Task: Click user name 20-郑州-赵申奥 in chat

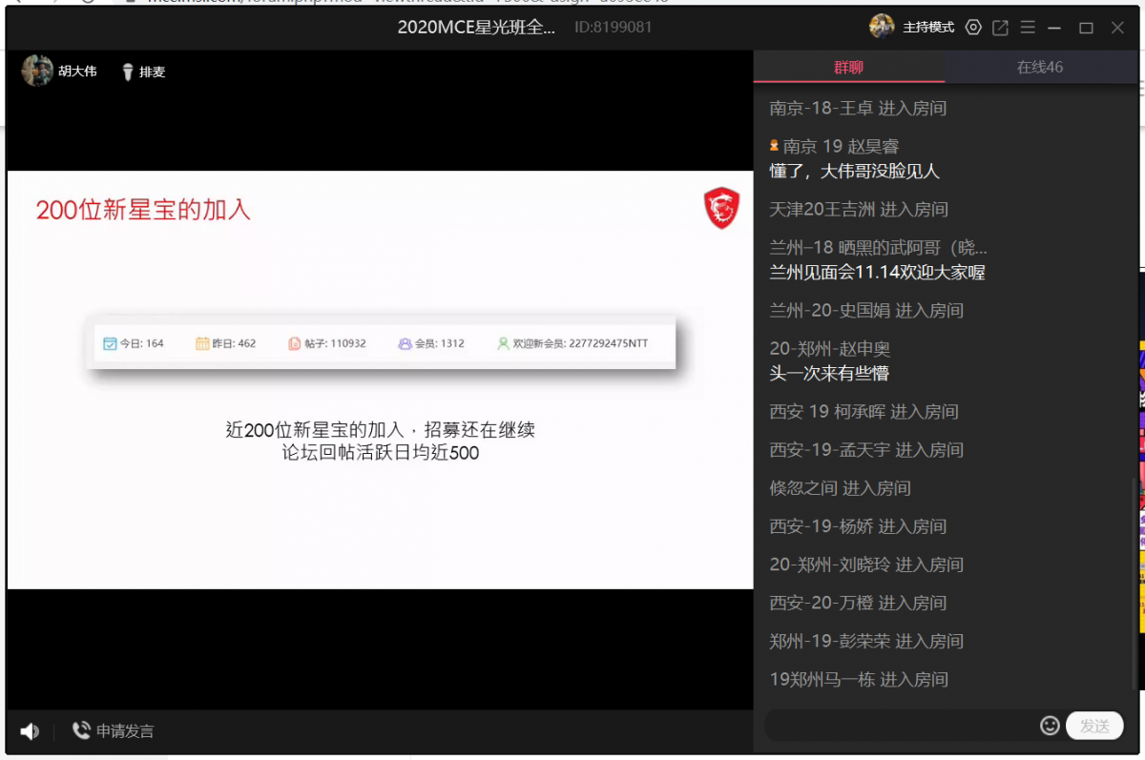Action: [x=829, y=348]
